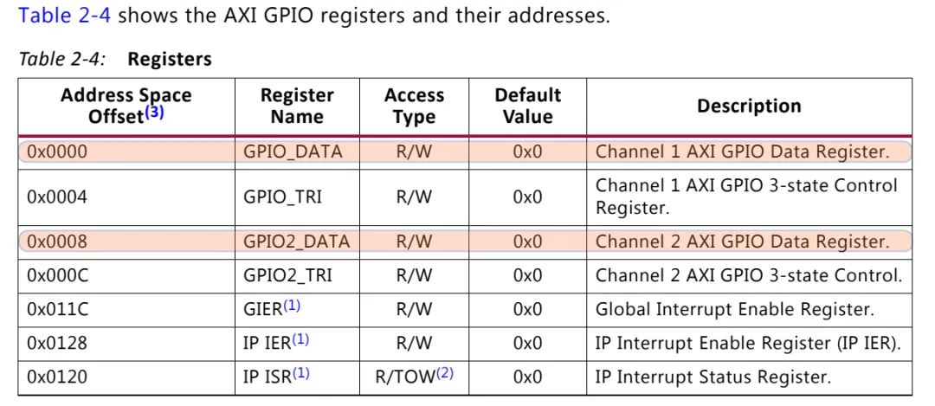
Task: Click the Default Value column header
Action: tap(527, 106)
